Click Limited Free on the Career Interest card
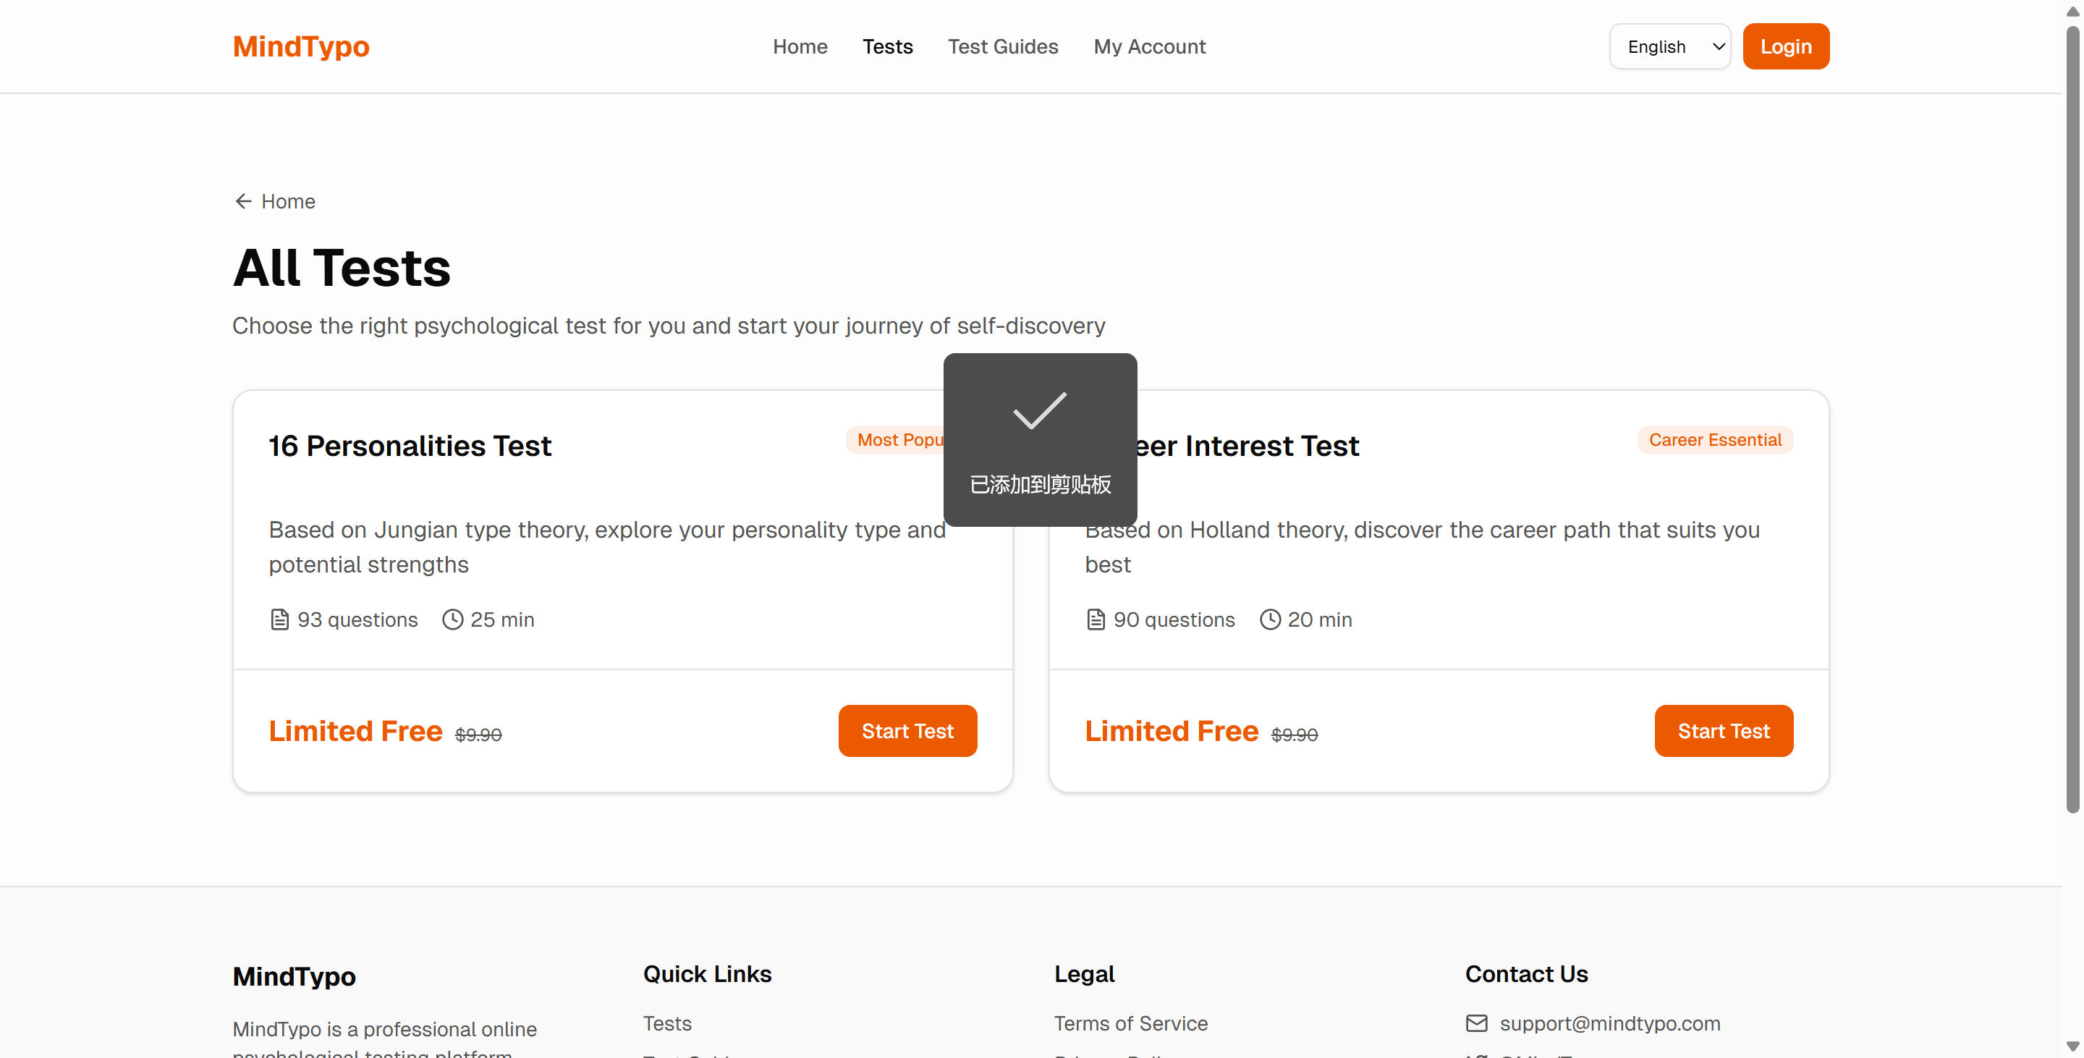The image size is (2084, 1058). (1172, 730)
